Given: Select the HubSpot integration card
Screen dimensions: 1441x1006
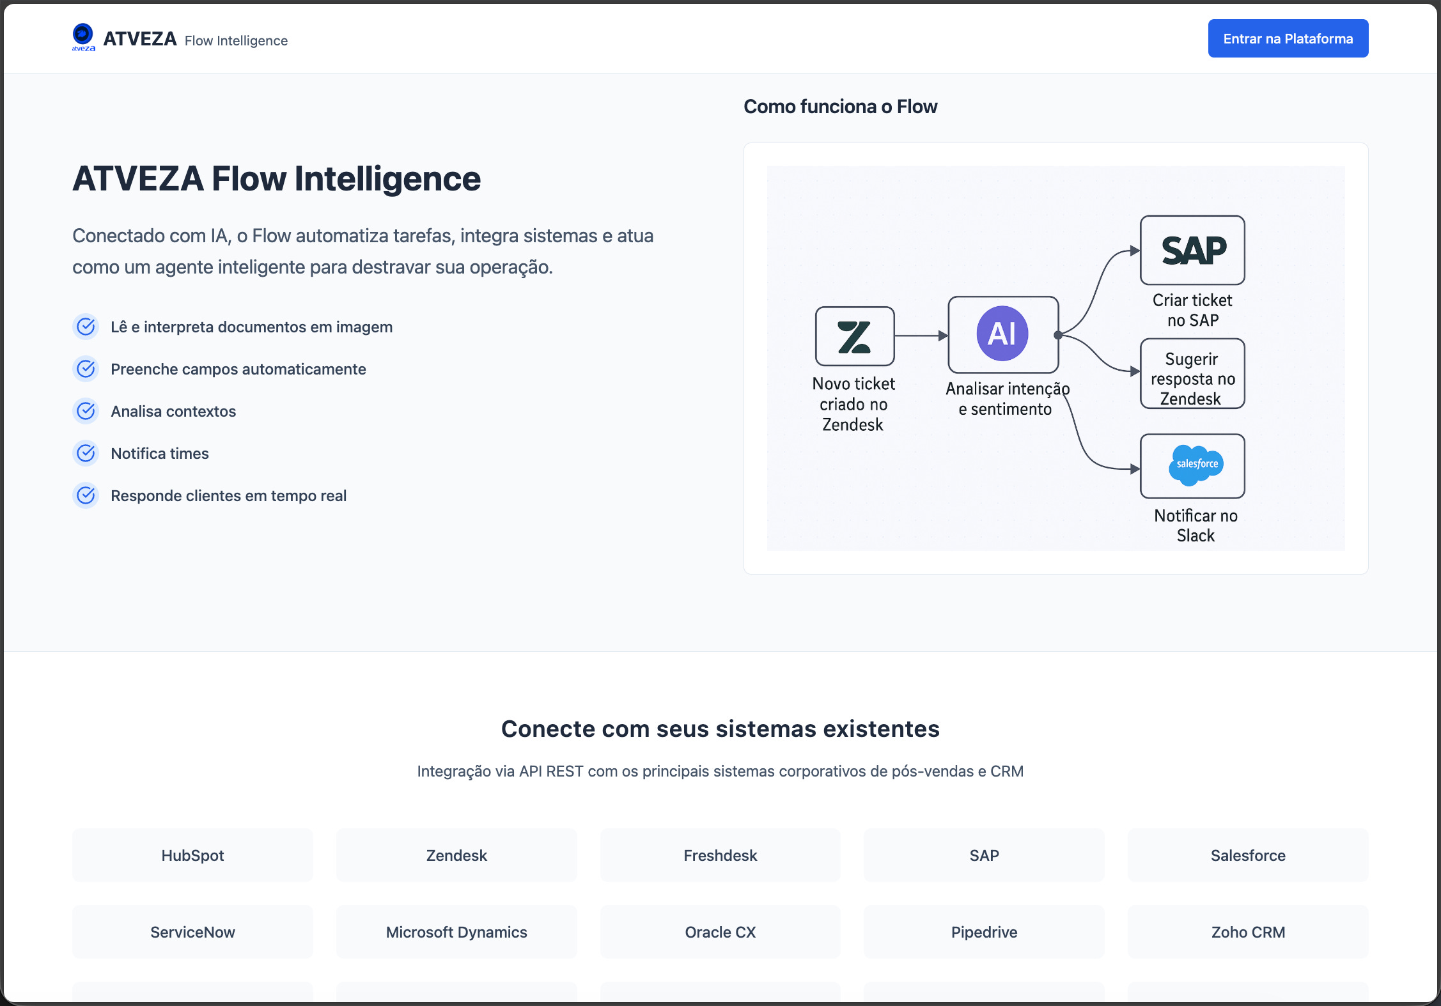Looking at the screenshot, I should (192, 855).
